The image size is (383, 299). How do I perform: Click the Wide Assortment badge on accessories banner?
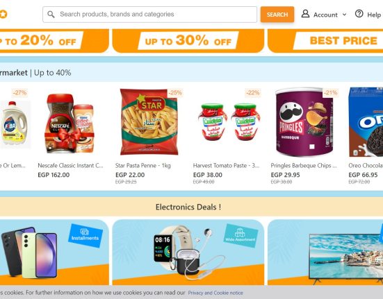pyautogui.click(x=241, y=235)
